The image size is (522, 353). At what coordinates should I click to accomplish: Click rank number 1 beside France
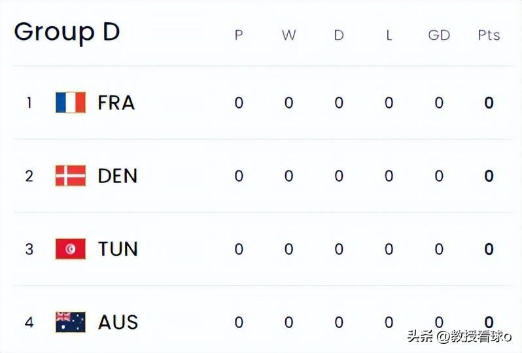[29, 103]
